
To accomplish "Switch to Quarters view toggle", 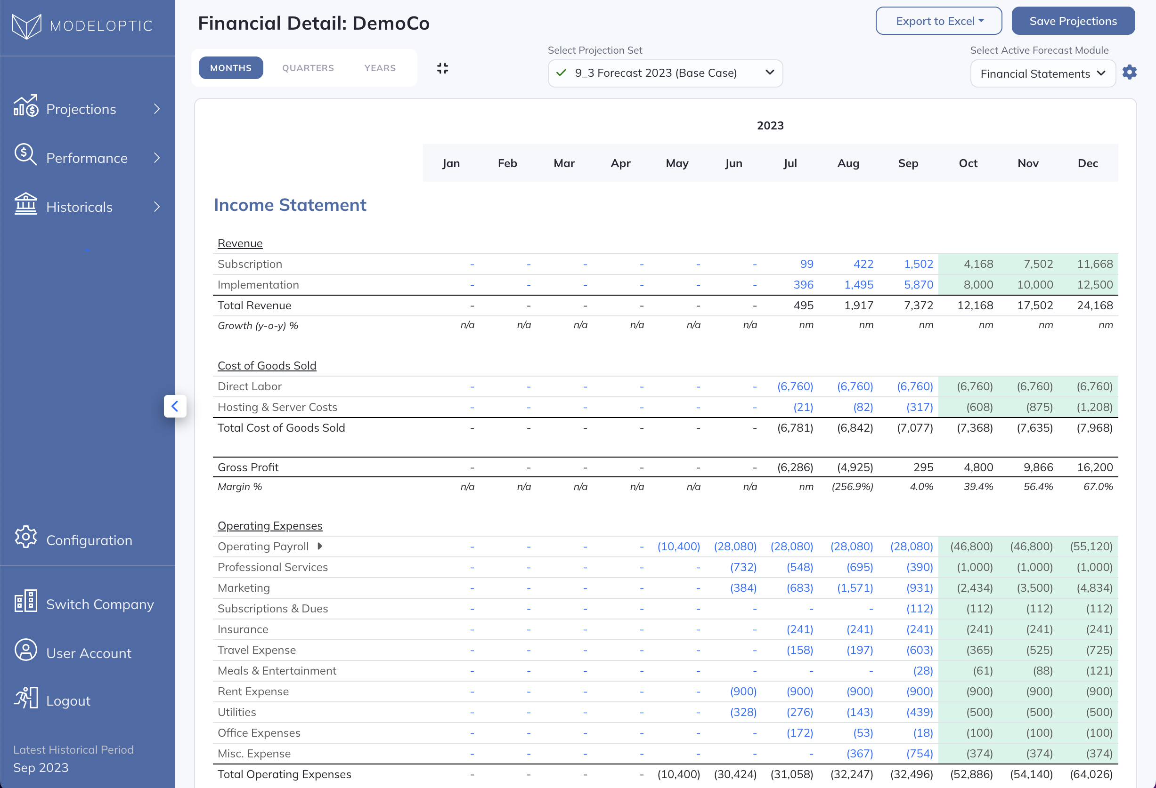I will [308, 68].
